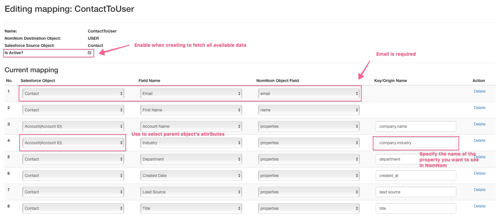502x219 pixels.
Task: Open Salesforce Object dropdown in row 8
Action: click(73, 208)
